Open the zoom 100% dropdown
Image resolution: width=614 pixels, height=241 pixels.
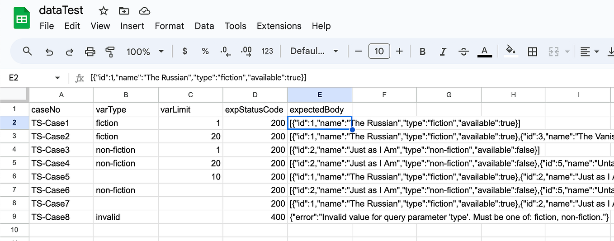(x=145, y=52)
